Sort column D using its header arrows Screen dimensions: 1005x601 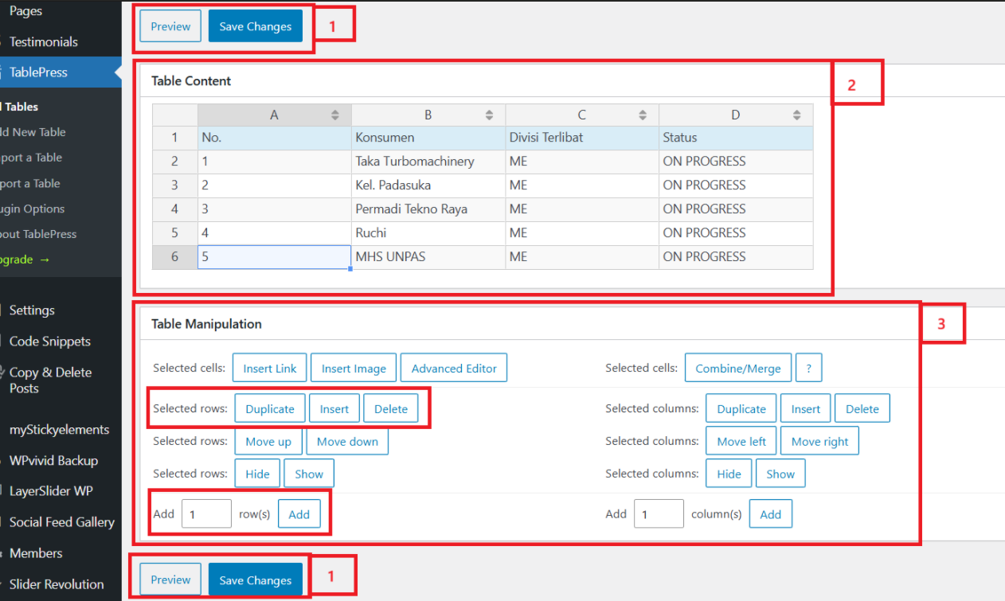click(x=796, y=115)
